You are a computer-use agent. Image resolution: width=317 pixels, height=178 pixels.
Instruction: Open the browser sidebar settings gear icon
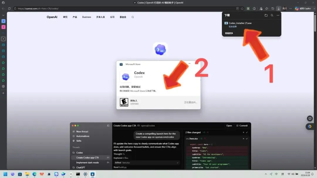coord(3,86)
